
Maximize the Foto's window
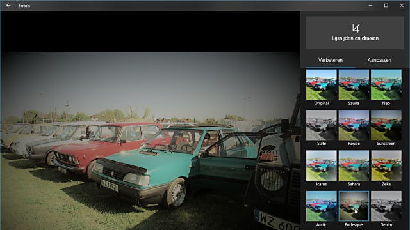(x=386, y=5)
